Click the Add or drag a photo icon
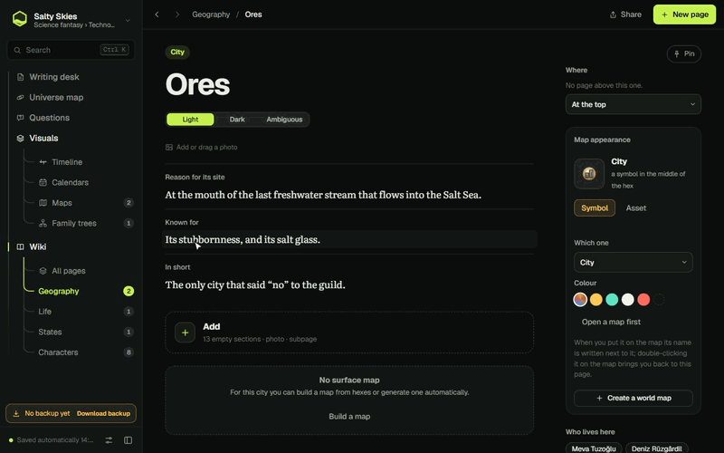 169,147
